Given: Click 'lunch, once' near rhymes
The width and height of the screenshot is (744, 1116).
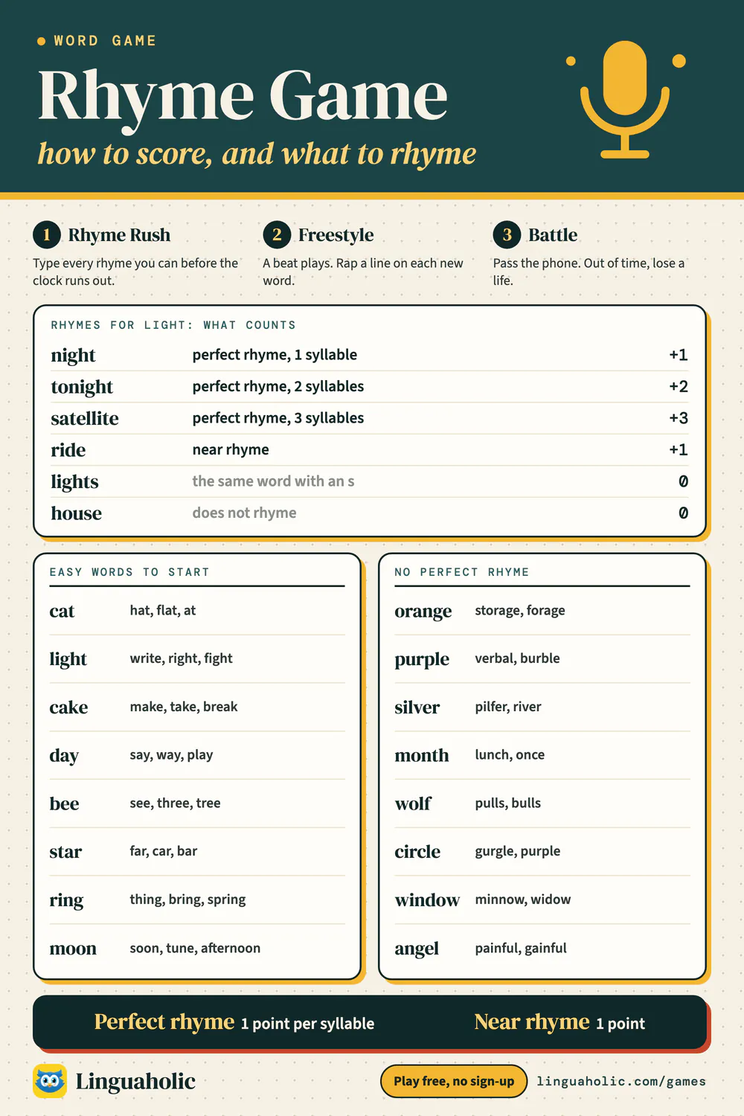Looking at the screenshot, I should coord(510,755).
